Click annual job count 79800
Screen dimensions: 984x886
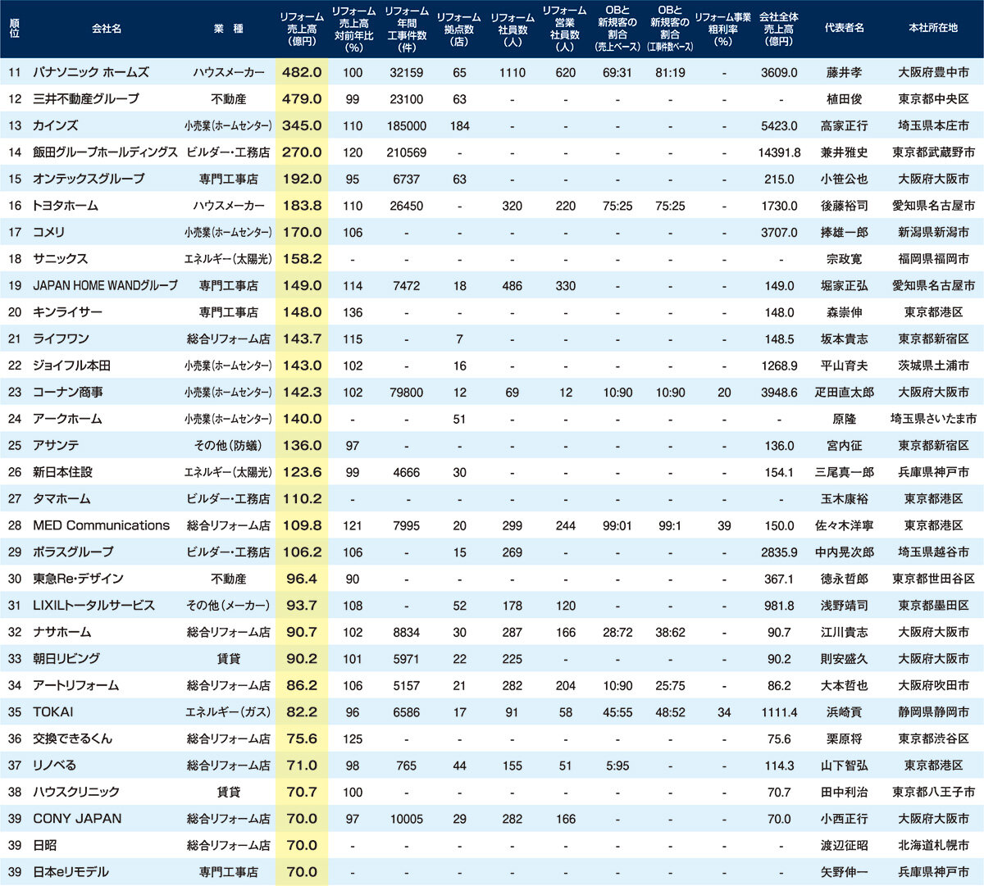point(406,393)
